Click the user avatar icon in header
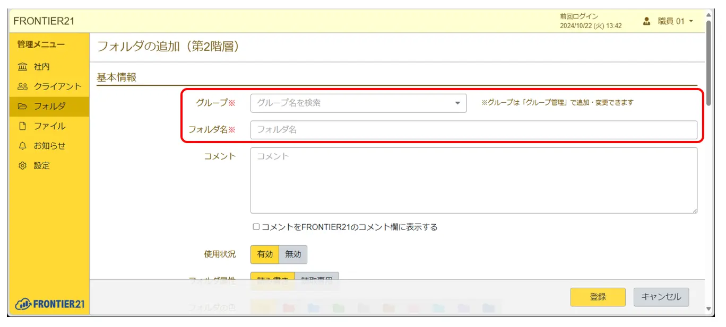Viewport: 726px width, 327px height. [646, 22]
